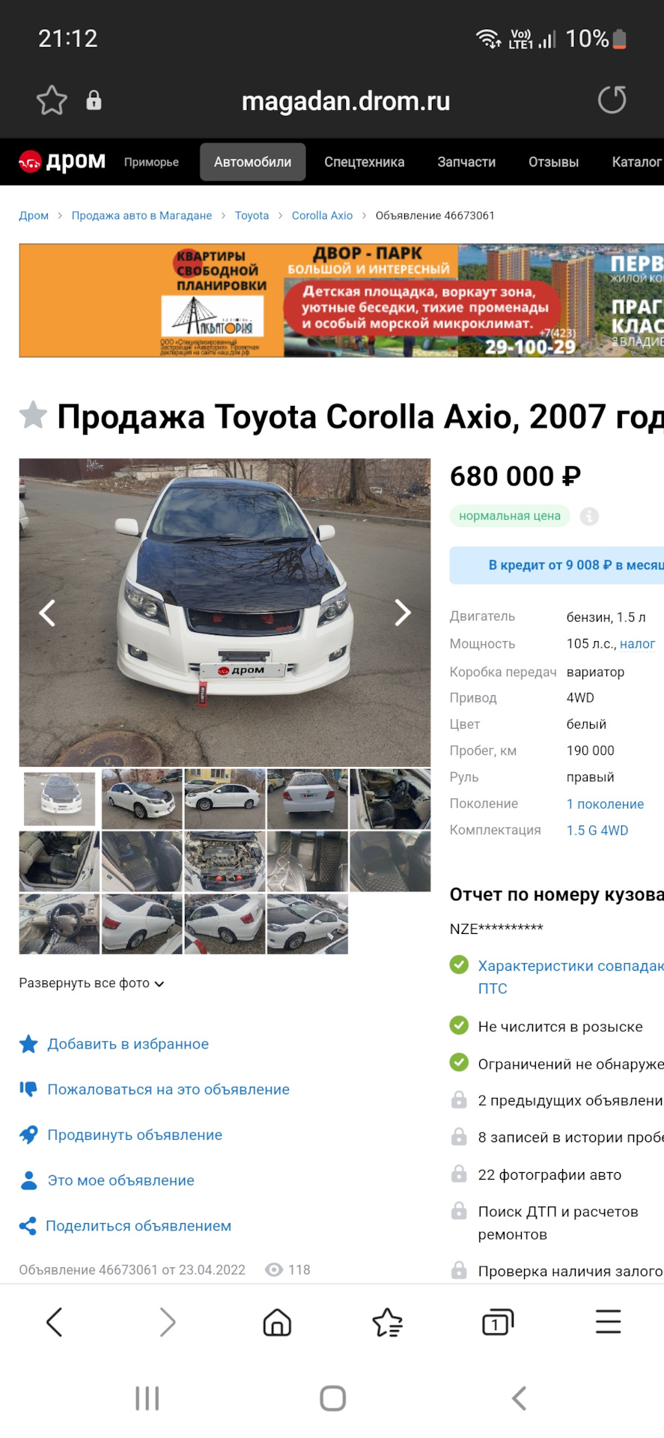This screenshot has height=1438, width=664.
Task: Open the Приморье region selector
Action: (x=151, y=162)
